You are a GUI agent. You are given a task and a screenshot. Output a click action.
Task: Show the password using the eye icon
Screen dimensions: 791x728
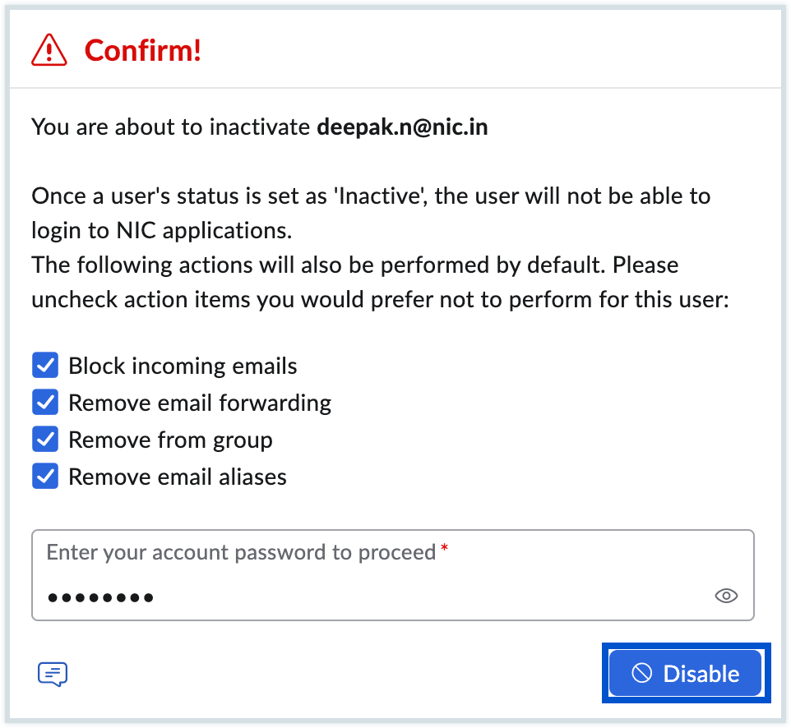[x=726, y=596]
